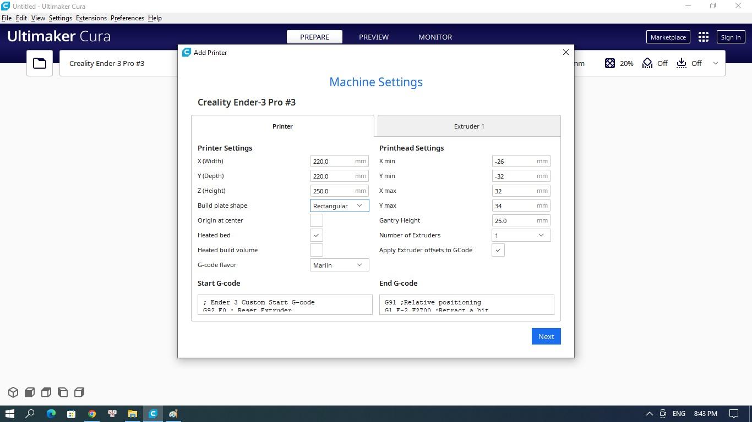Switch to the front view cube icon
752x422 pixels.
[x=30, y=392]
